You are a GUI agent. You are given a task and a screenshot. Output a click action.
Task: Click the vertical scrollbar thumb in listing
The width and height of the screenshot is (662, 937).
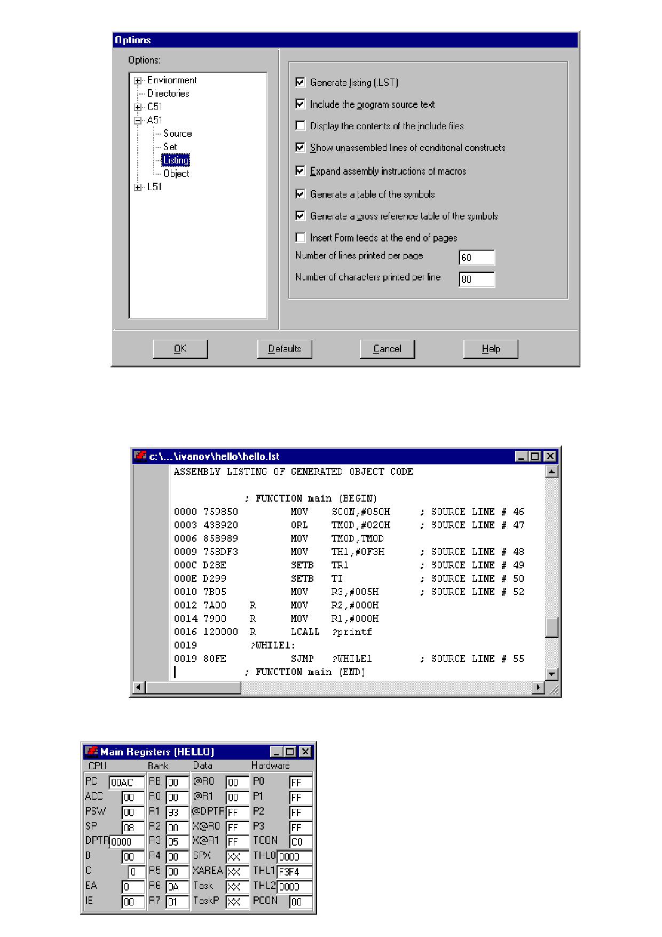[x=551, y=627]
